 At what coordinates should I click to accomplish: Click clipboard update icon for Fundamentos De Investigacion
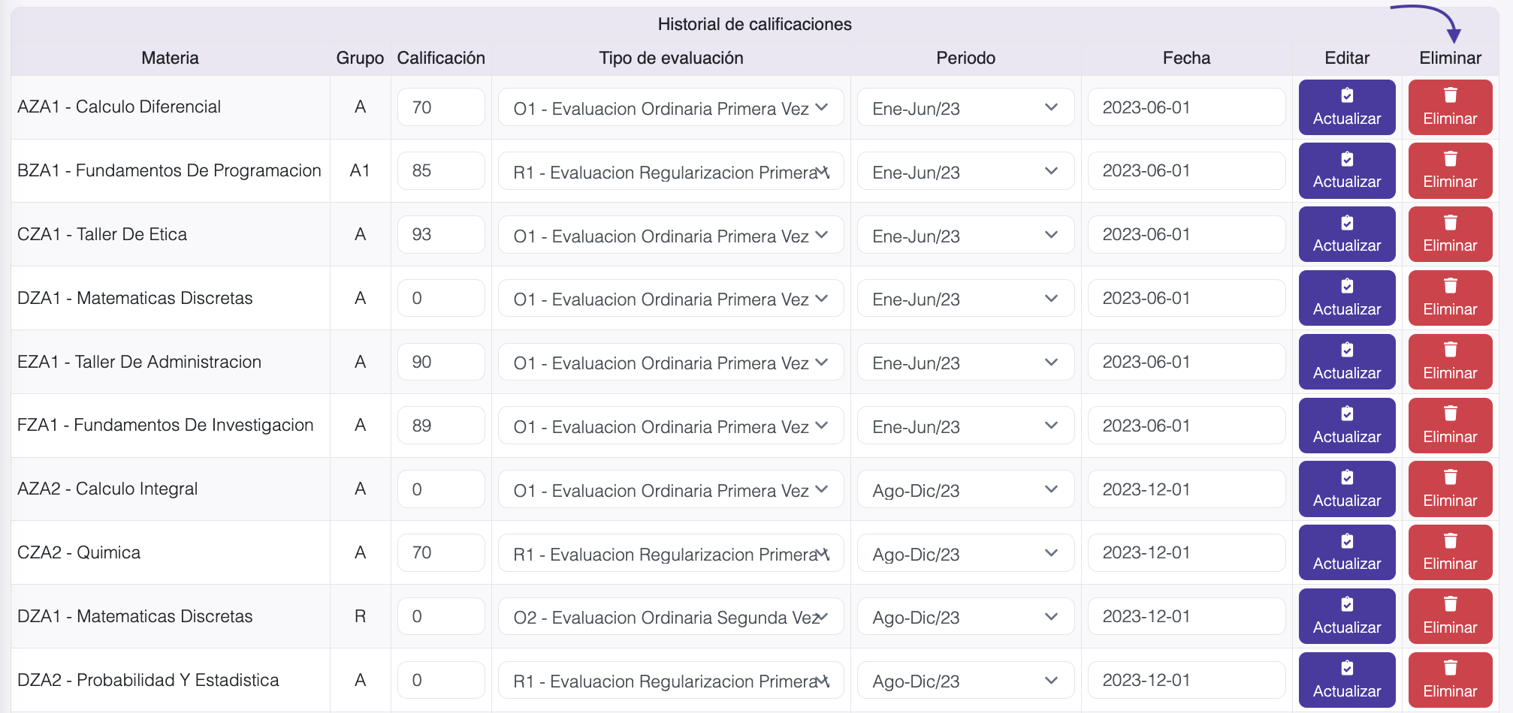[1347, 414]
